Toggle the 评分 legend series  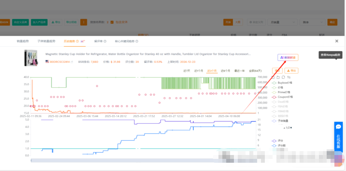(x=277, y=141)
